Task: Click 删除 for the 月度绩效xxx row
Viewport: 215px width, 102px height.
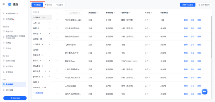Action: click(x=199, y=61)
